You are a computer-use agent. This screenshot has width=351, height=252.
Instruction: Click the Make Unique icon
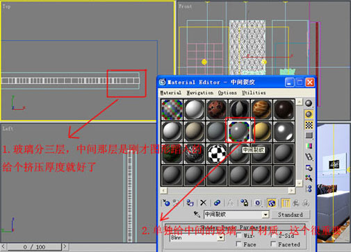[x=230, y=203]
